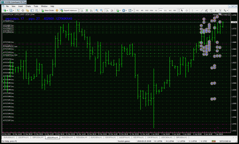Switch to EURCADm,H1 chart tab
This screenshot has height=144, width=239.
[96, 137]
